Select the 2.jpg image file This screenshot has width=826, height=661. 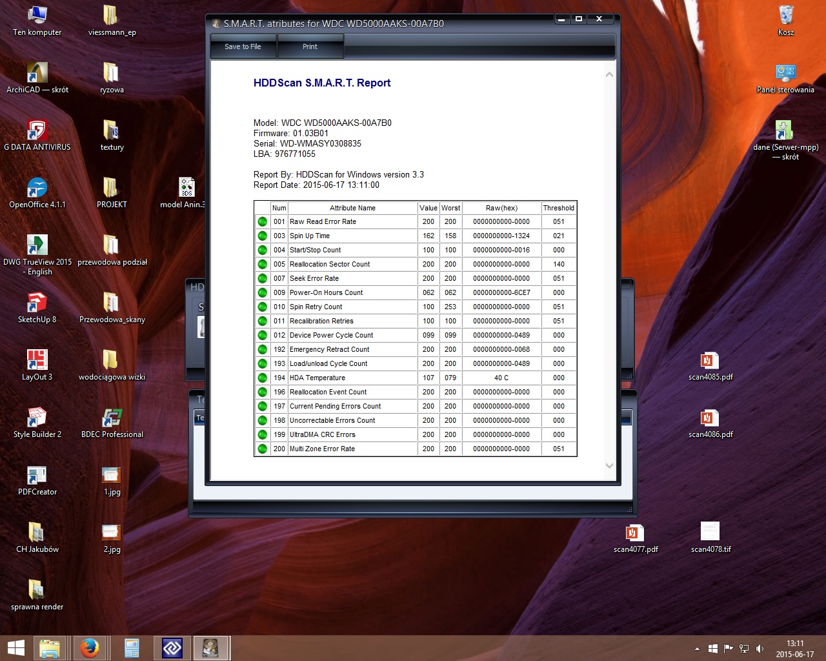pos(112,538)
